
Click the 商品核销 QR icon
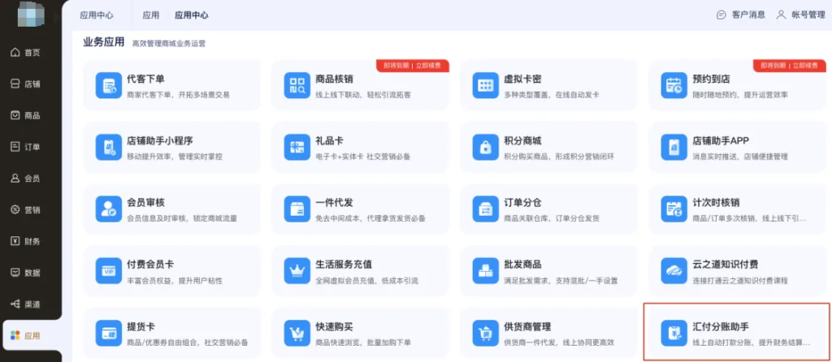click(x=297, y=85)
